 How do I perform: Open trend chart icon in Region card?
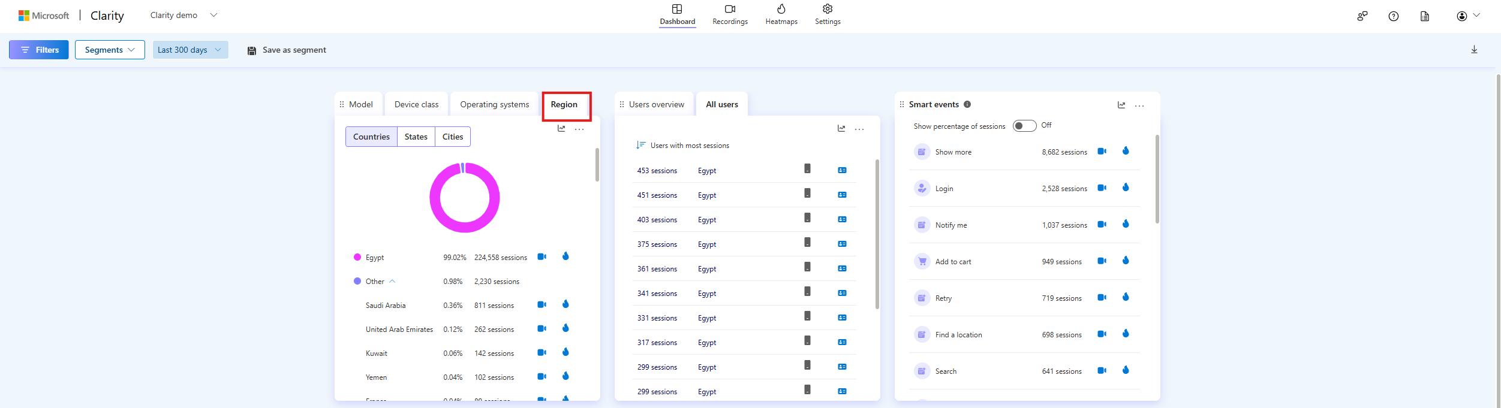561,129
